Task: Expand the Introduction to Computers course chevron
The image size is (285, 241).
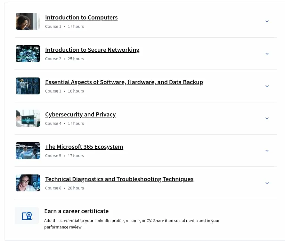Action: tap(267, 21)
